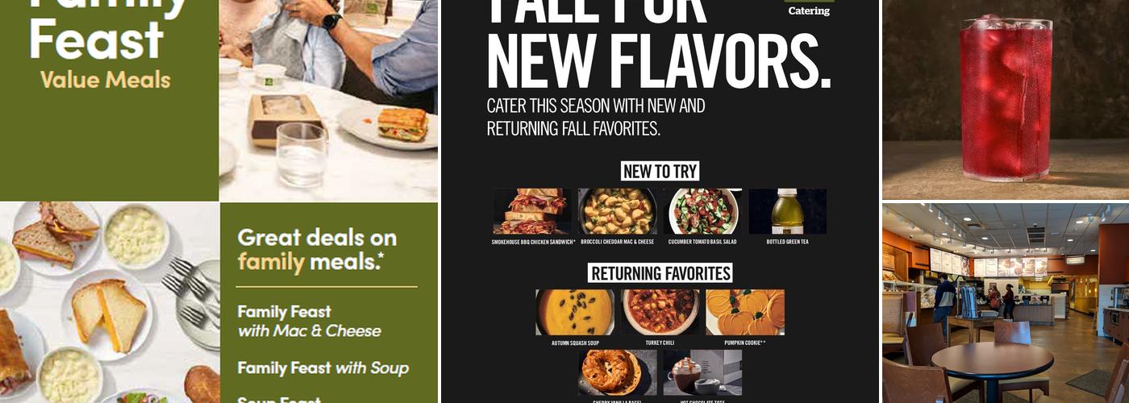Select 'Family Feast with Mac & Cheese' text
This screenshot has height=403, width=1129.
pyautogui.click(x=309, y=321)
